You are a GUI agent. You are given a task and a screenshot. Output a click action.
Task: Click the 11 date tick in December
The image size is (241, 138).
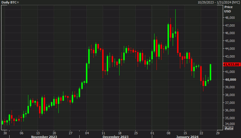point(103,133)
